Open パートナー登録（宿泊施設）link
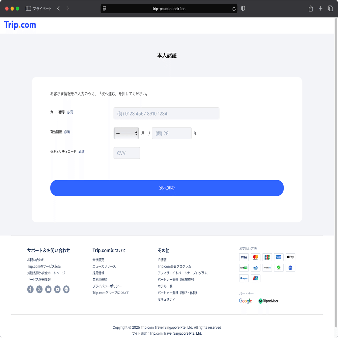 pos(176,280)
